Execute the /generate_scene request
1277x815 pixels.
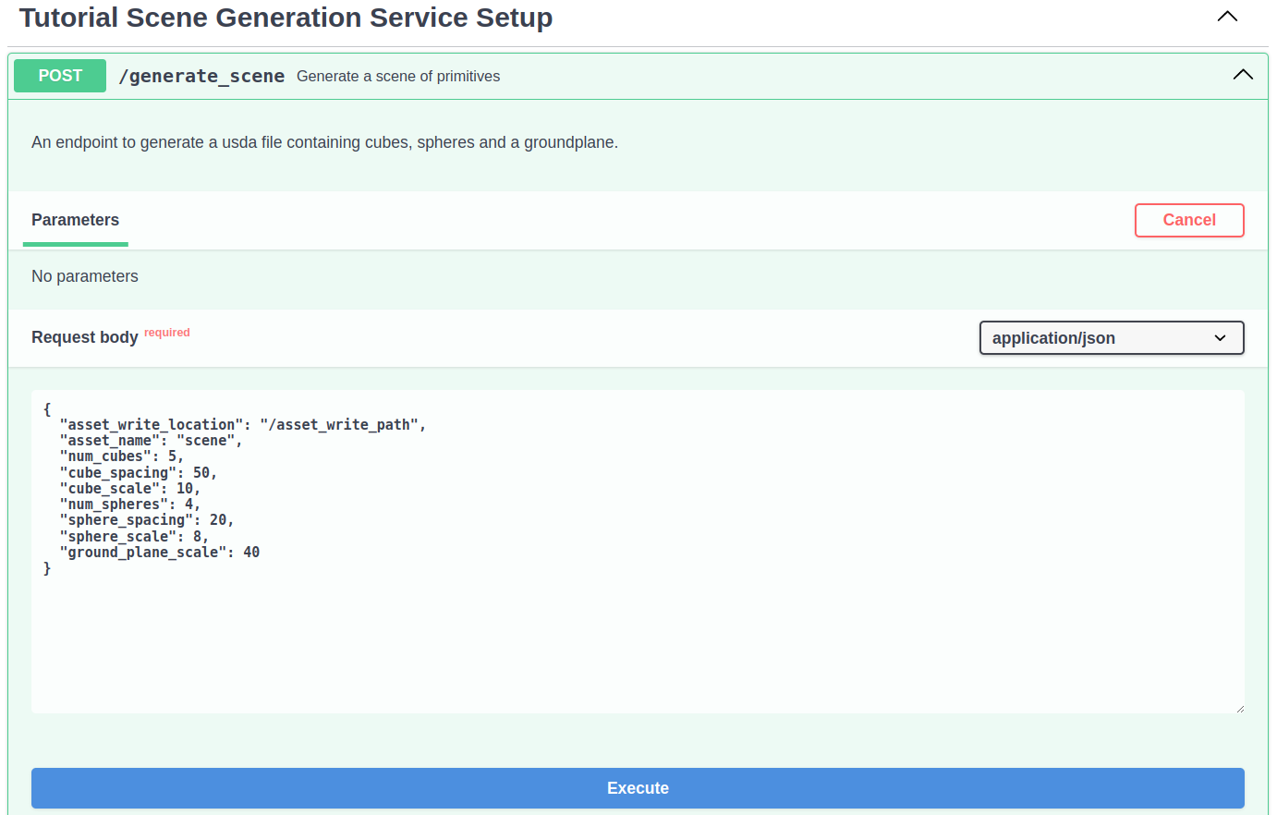pos(638,787)
